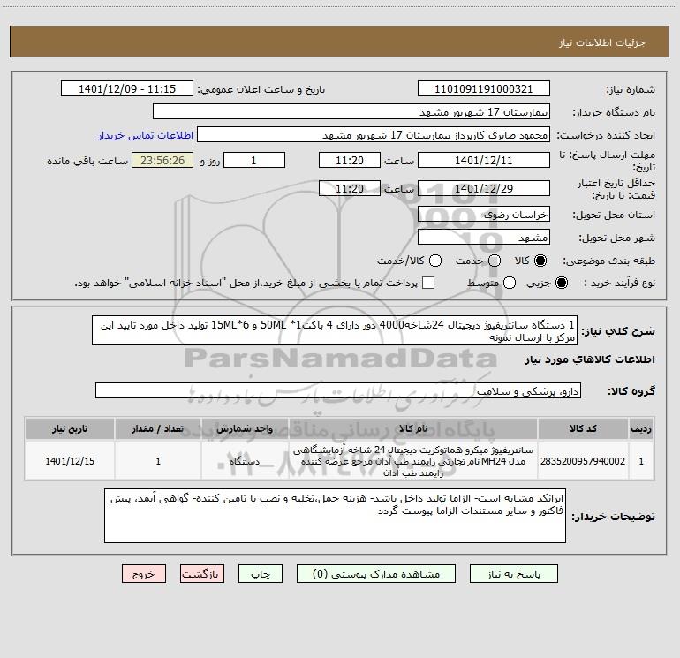Click the کد کالا column header
The height and width of the screenshot is (658, 680).
click(583, 428)
